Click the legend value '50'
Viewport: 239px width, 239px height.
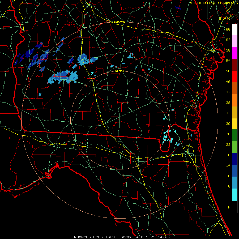[x=228, y=71]
